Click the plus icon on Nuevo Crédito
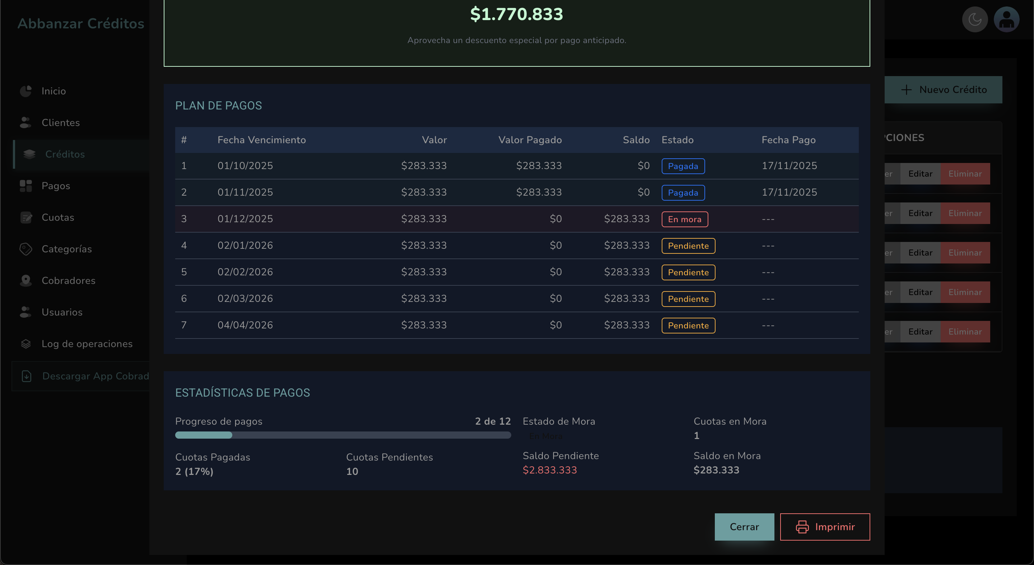 tap(906, 90)
